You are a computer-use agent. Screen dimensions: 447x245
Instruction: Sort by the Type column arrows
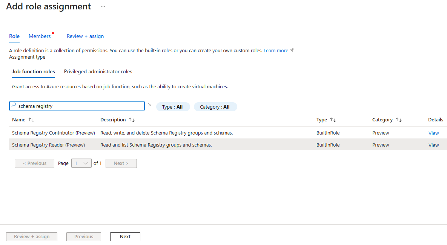pos(333,120)
